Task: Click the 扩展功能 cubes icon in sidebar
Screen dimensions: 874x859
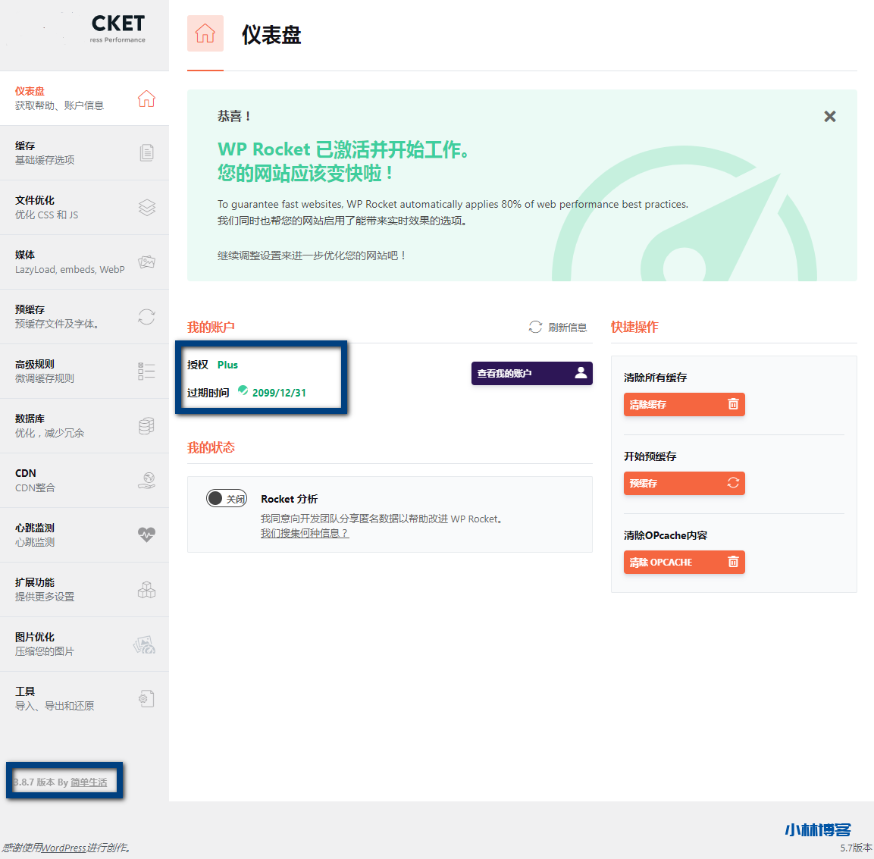Action: pos(146,590)
